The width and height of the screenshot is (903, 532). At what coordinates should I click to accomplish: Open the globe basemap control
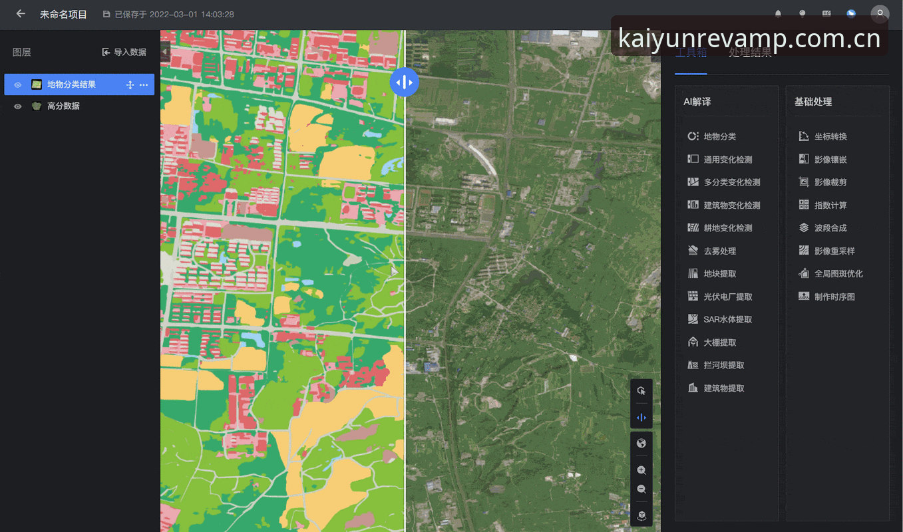pos(641,444)
